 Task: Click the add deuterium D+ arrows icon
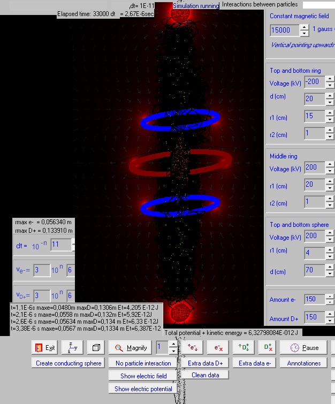[243, 348]
